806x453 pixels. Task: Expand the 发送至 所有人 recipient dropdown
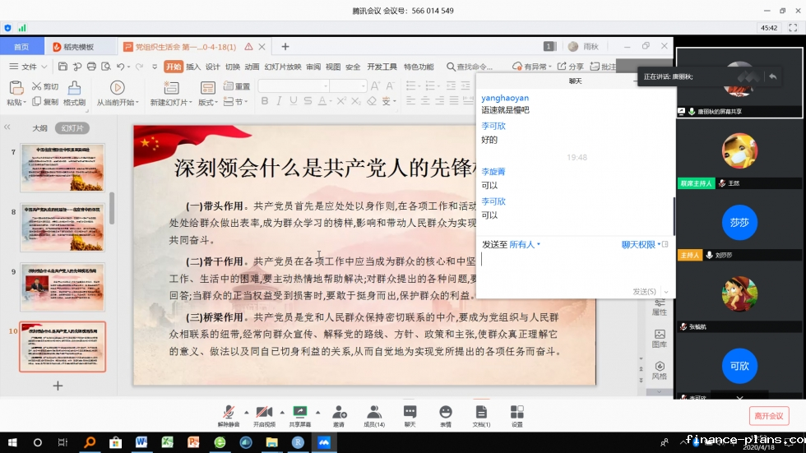(523, 244)
